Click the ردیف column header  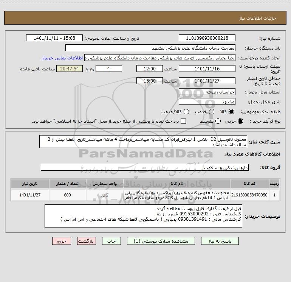(274, 184)
